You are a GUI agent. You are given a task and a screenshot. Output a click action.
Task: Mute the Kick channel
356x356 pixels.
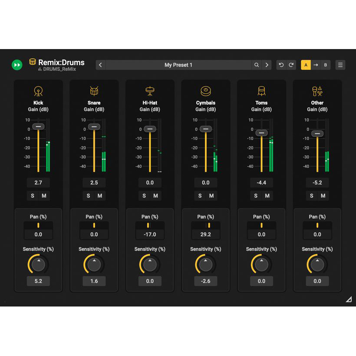pos(44,196)
